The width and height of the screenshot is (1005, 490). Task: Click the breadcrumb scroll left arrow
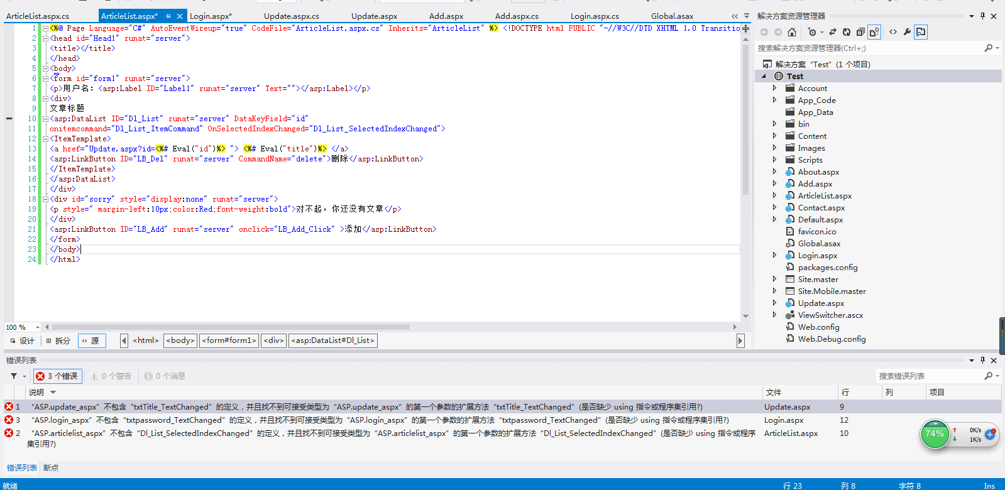coord(124,340)
